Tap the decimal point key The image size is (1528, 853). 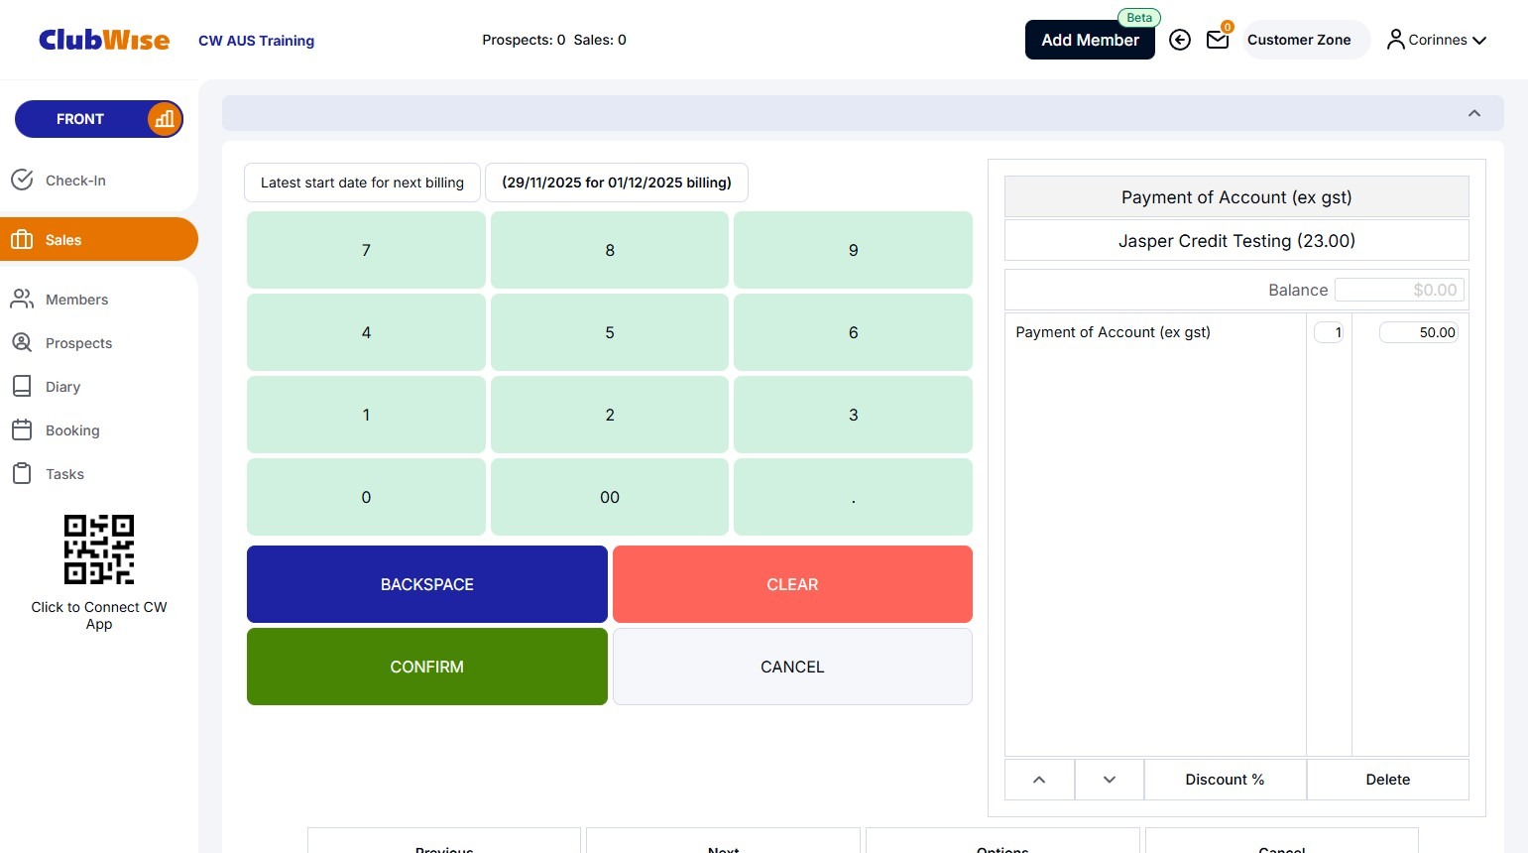[x=853, y=497]
